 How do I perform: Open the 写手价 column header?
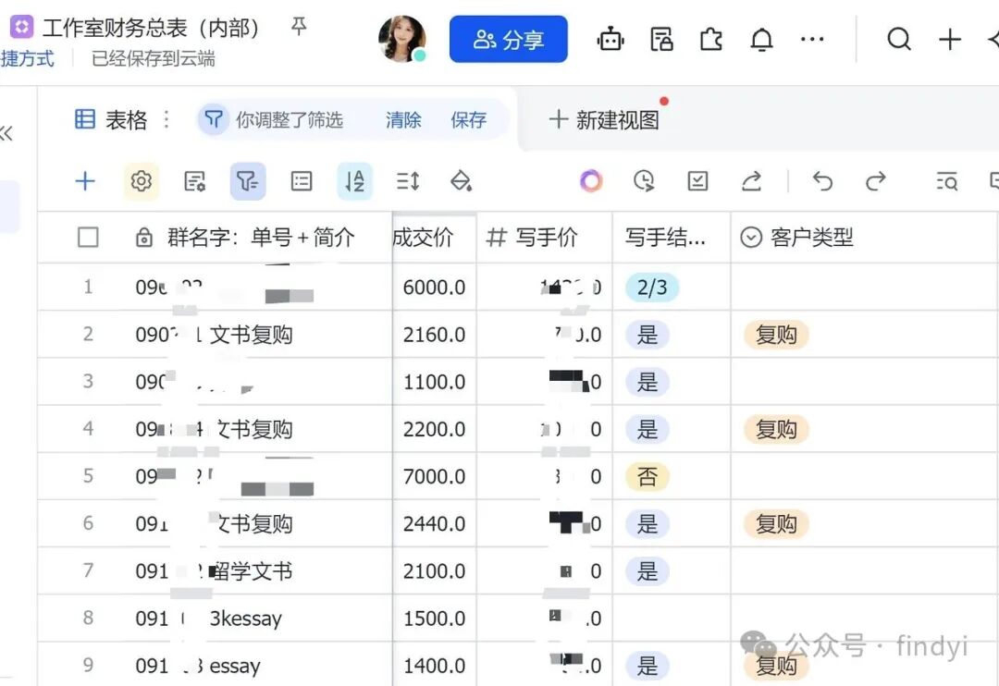click(544, 237)
